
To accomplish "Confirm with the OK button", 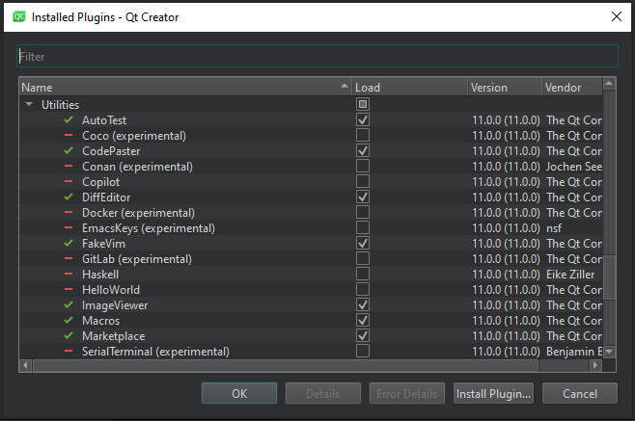I will [239, 393].
